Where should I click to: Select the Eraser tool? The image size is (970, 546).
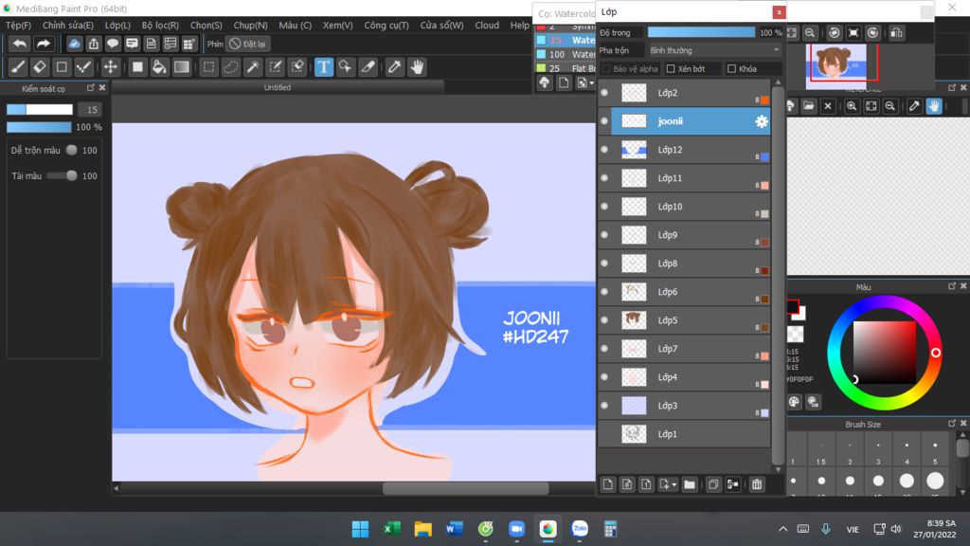pyautogui.click(x=40, y=67)
